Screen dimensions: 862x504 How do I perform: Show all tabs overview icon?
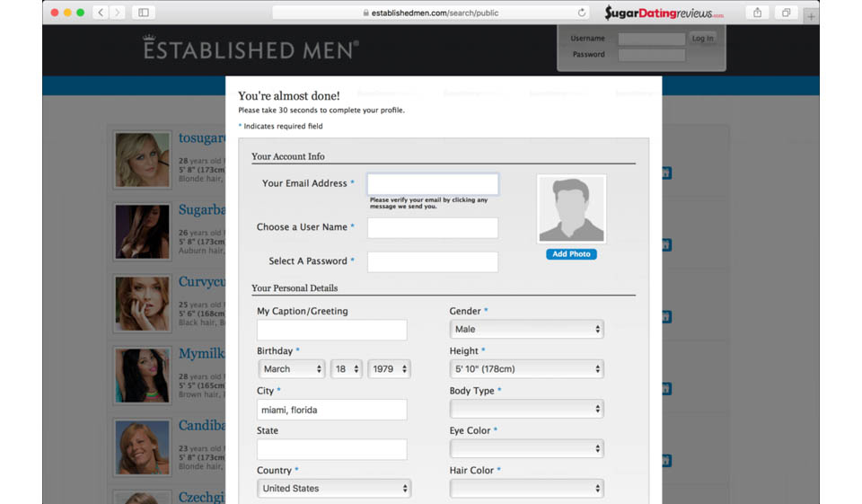point(786,13)
